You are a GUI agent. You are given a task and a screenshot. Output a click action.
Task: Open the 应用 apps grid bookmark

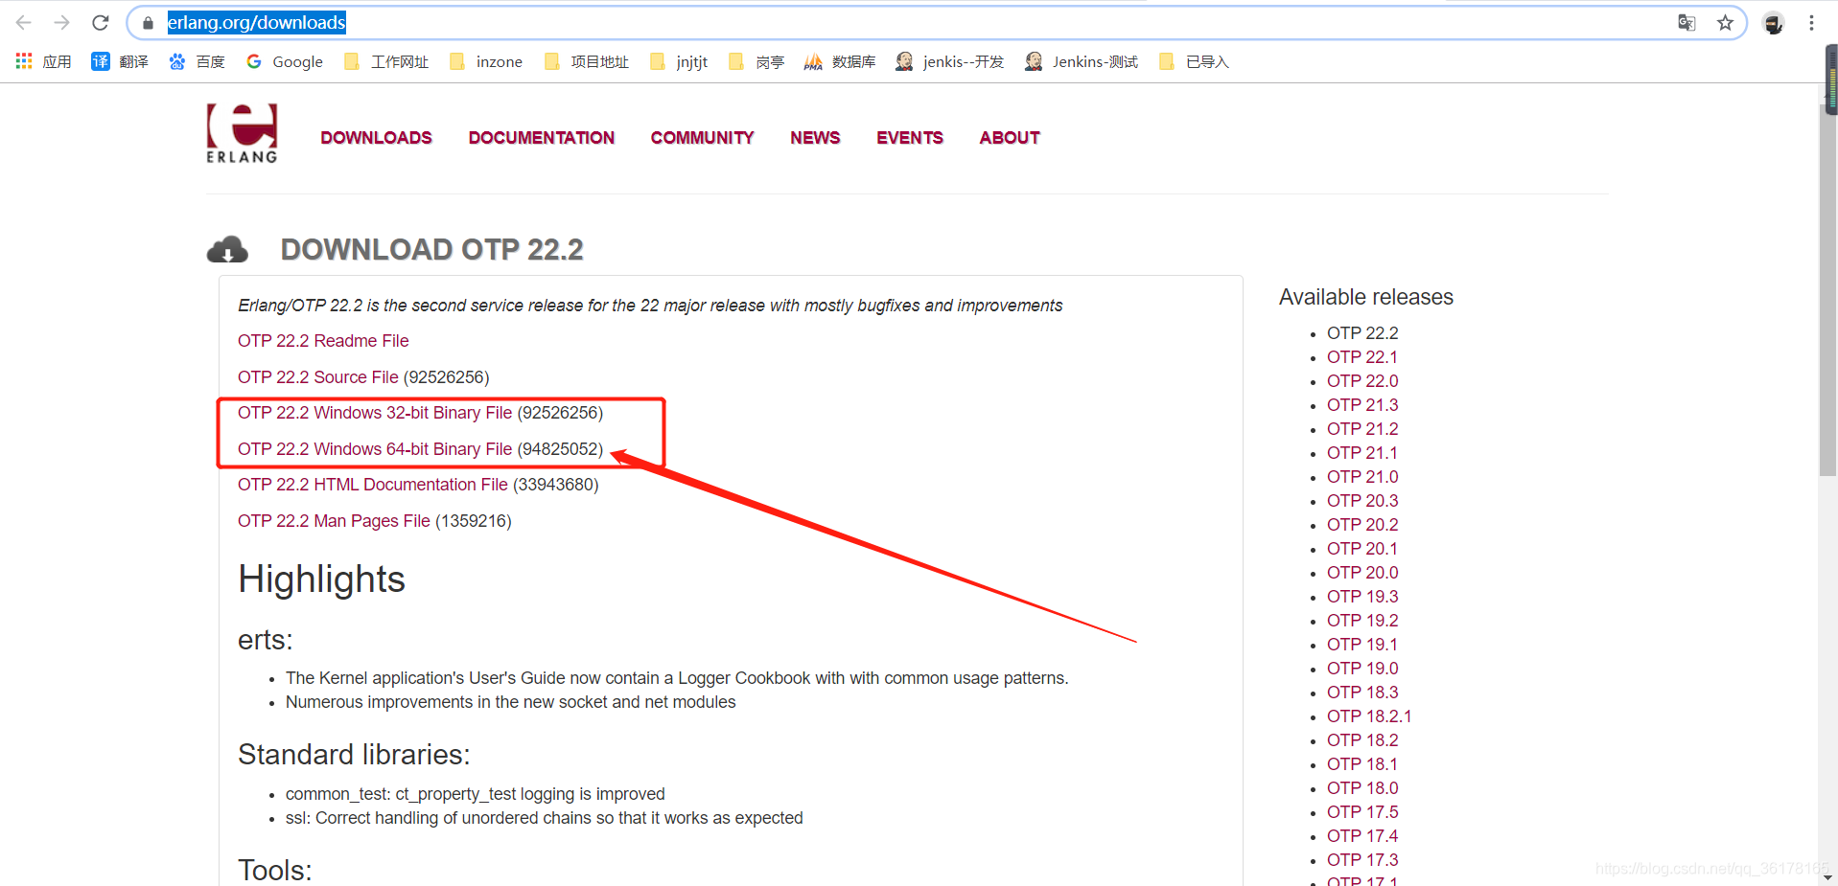click(44, 61)
